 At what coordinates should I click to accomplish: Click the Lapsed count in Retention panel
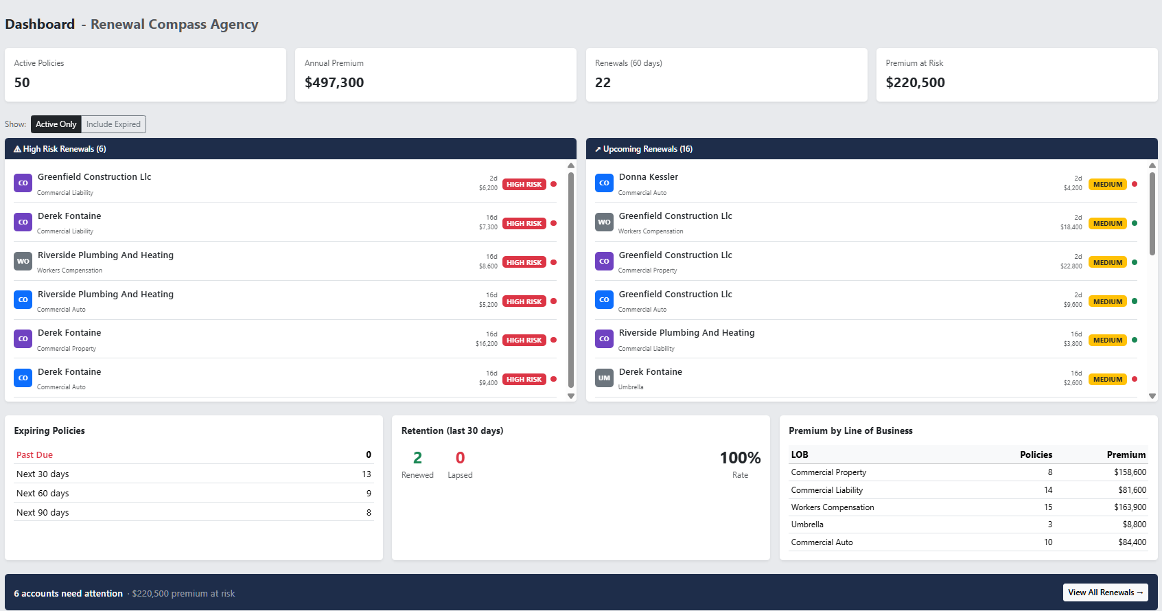[x=461, y=458]
